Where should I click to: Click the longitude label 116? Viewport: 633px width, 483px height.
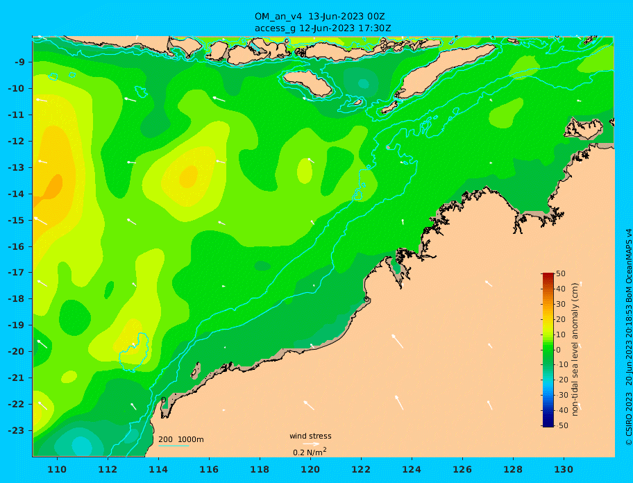(x=209, y=470)
